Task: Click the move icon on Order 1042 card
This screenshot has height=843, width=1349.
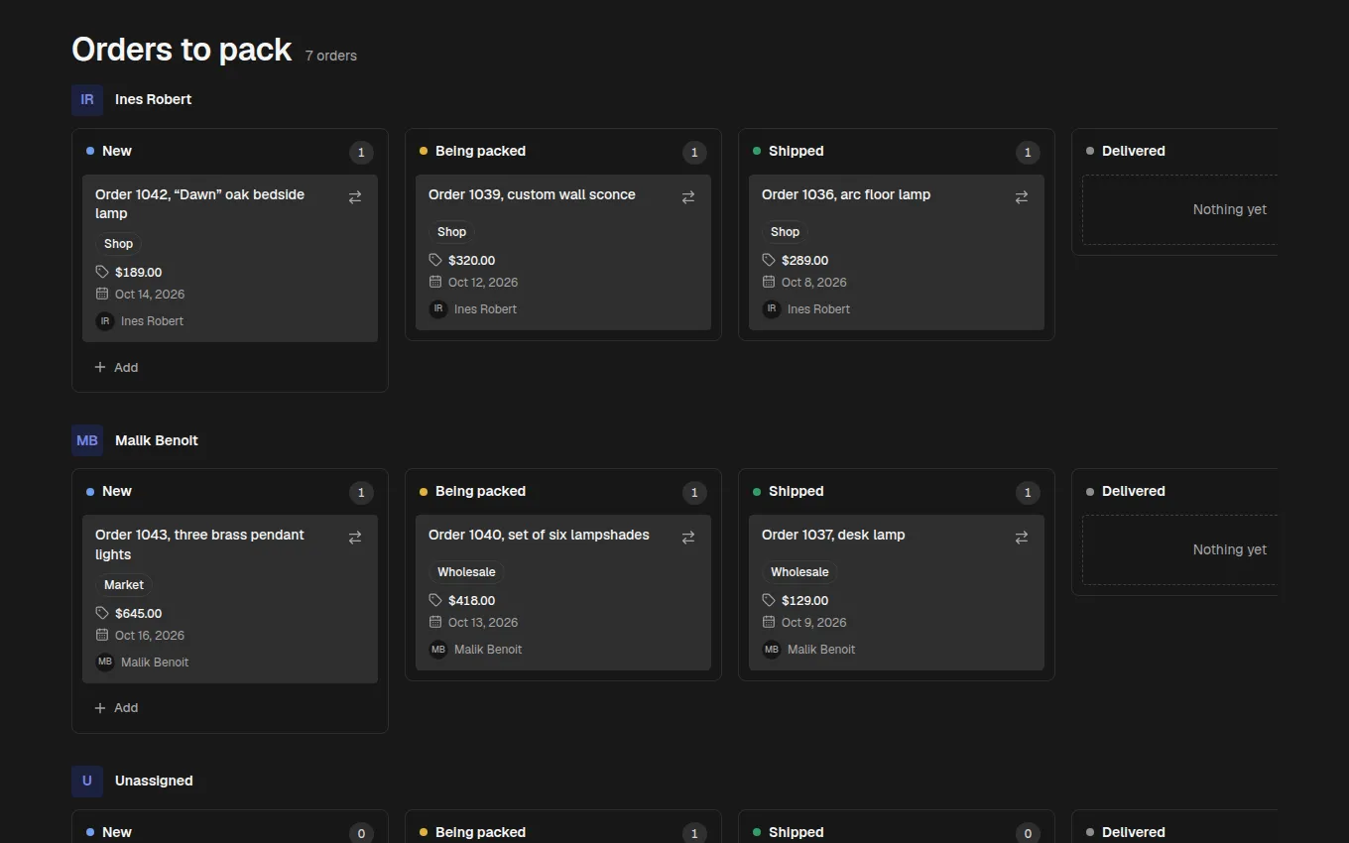Action: point(355,198)
